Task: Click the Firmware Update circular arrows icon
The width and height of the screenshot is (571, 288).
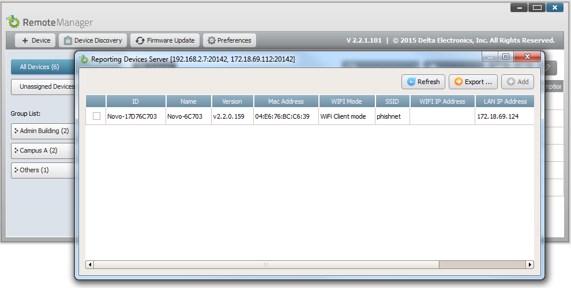Action: [x=140, y=40]
